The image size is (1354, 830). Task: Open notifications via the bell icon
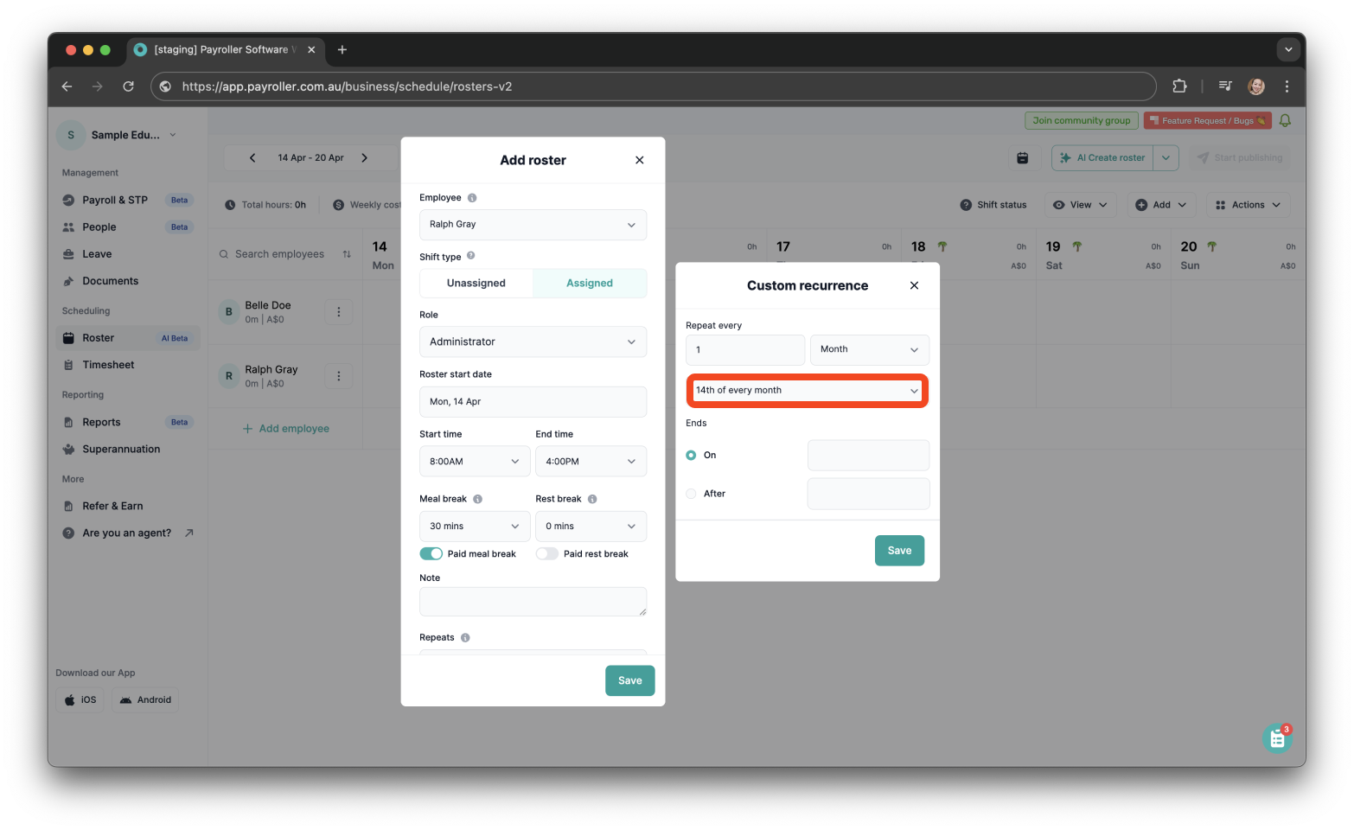(1285, 120)
